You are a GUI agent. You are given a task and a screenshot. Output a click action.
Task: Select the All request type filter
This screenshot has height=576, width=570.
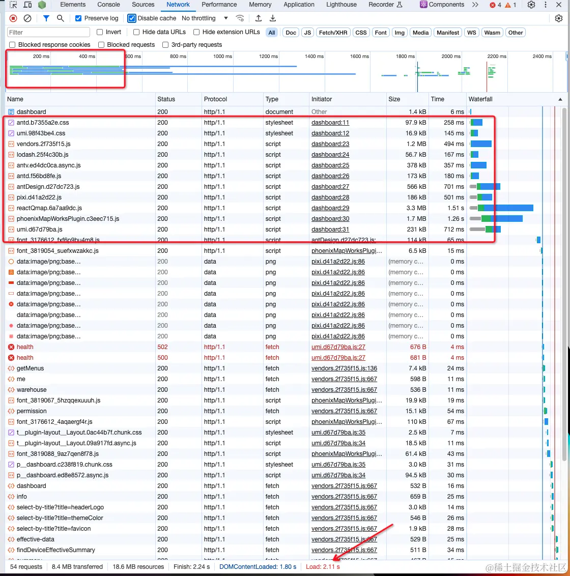272,33
